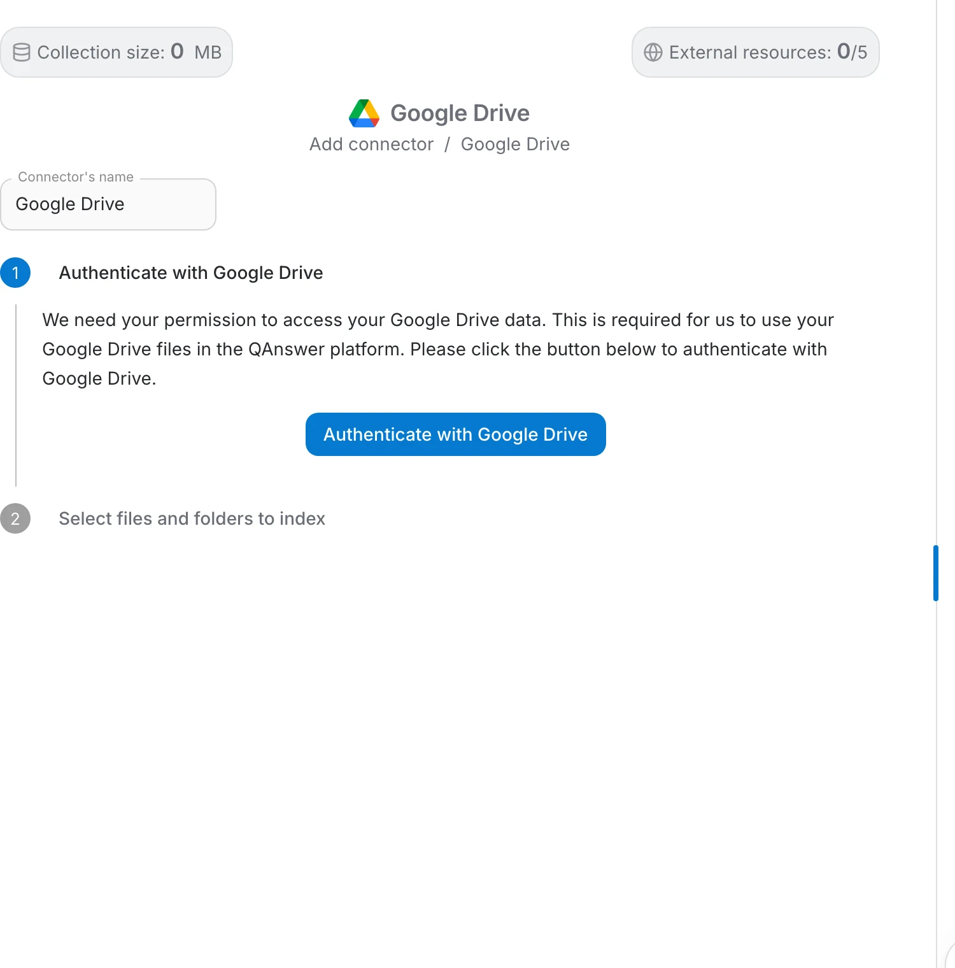Viewport: 955px width, 968px height.
Task: Click the Collection size 0 MB badge
Action: 117,52
